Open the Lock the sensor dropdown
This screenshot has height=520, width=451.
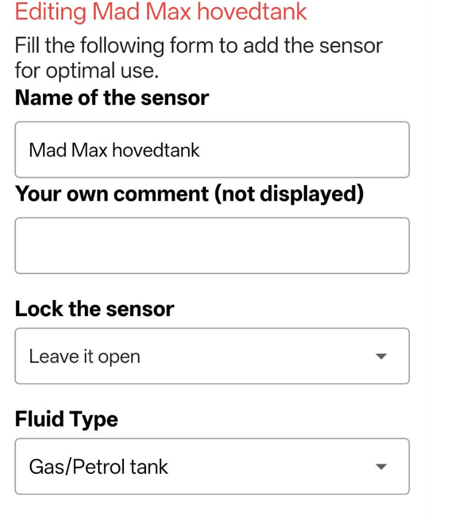pyautogui.click(x=212, y=356)
